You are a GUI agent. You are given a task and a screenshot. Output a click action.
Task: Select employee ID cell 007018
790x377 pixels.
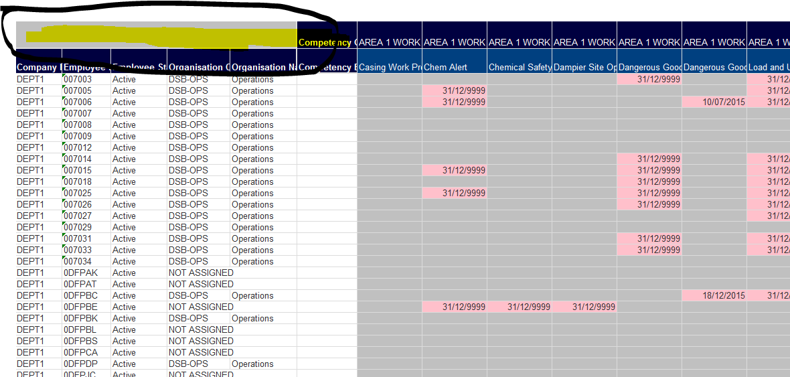click(86, 181)
